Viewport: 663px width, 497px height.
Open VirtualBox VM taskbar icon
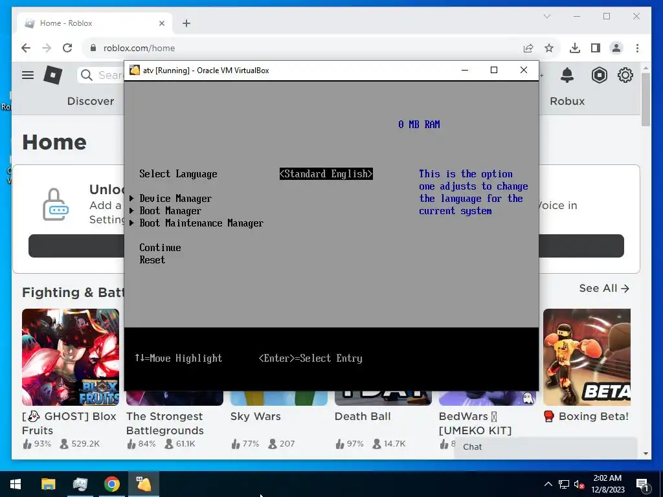point(144,484)
